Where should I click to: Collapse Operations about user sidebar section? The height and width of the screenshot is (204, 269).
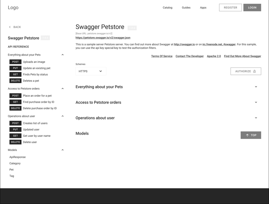[x=63, y=116]
